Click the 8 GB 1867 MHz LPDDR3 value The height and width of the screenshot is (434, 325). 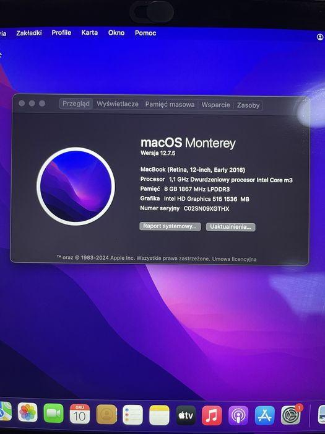point(197,189)
